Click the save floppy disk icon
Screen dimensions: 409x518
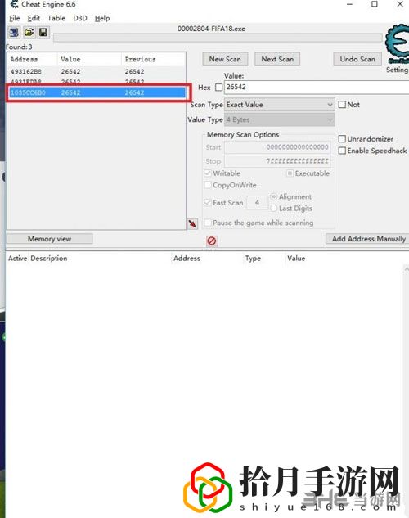tap(43, 33)
